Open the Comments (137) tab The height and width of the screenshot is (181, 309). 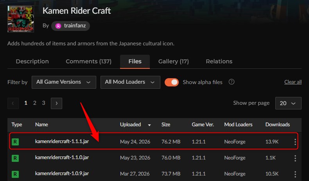(88, 61)
